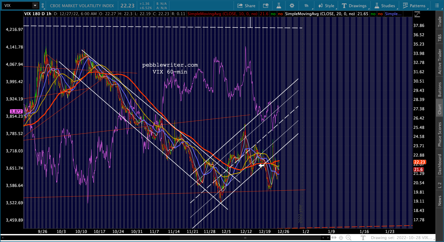Screen dimensions: 444x242
Task: Click the VIX 180 D 1h chart title
Action: point(38,14)
